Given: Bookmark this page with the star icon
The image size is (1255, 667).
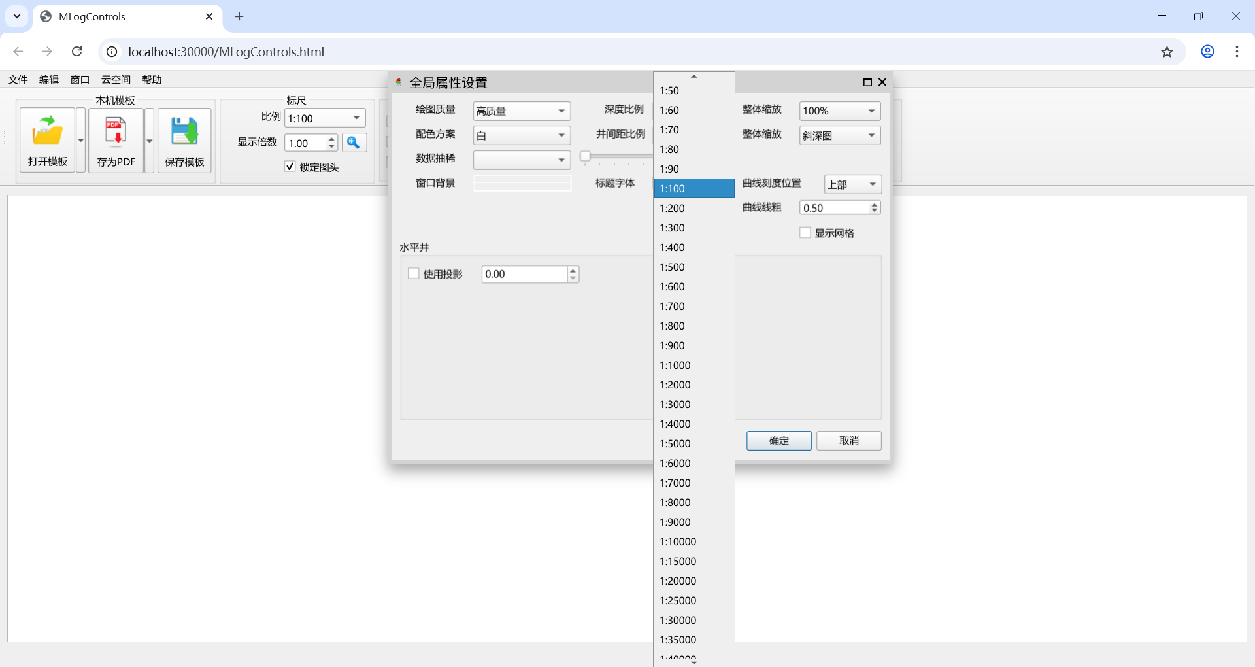Looking at the screenshot, I should point(1167,52).
